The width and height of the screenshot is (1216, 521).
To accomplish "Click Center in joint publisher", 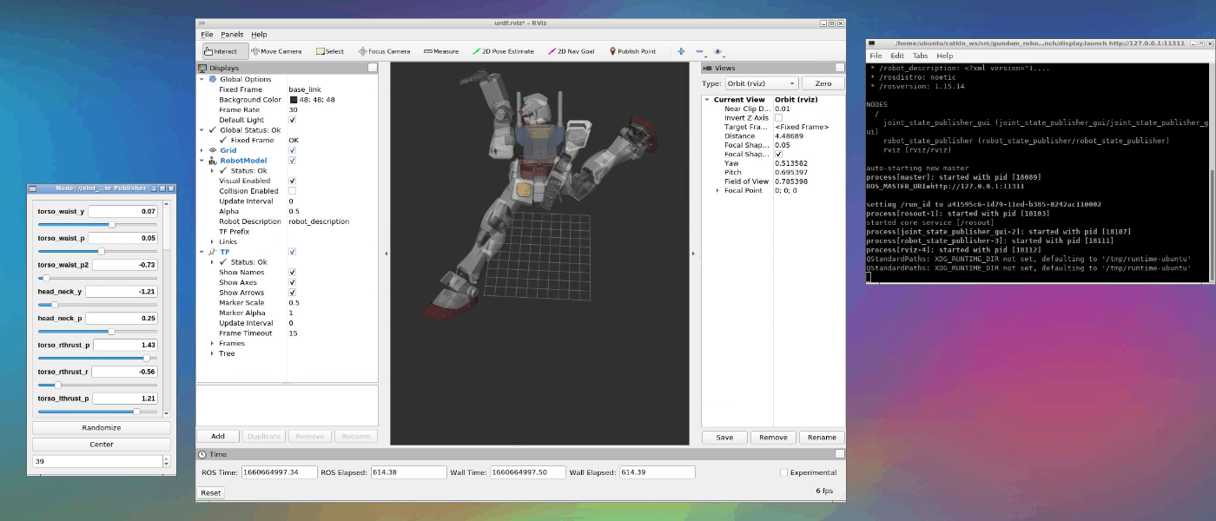I will pos(102,444).
